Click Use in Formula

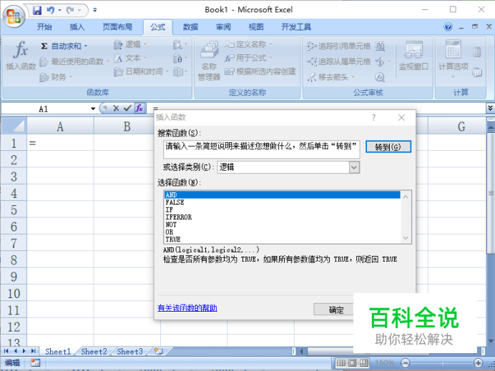tap(248, 58)
